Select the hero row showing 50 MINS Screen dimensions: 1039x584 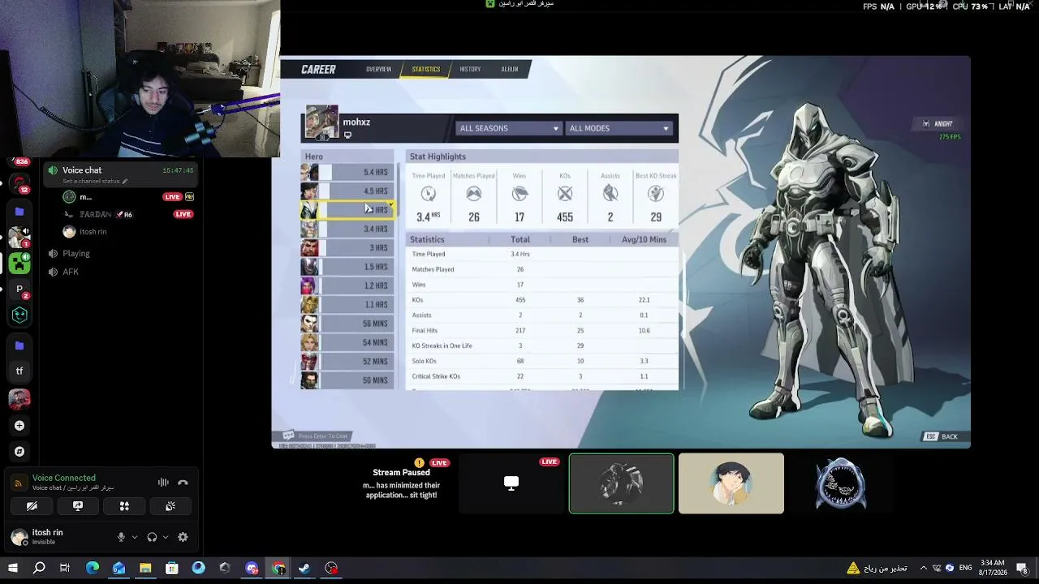click(x=347, y=380)
